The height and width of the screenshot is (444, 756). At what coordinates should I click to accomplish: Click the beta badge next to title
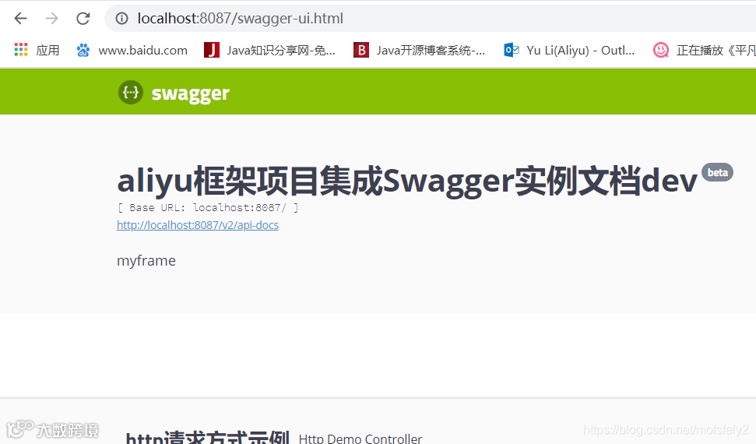pyautogui.click(x=717, y=172)
